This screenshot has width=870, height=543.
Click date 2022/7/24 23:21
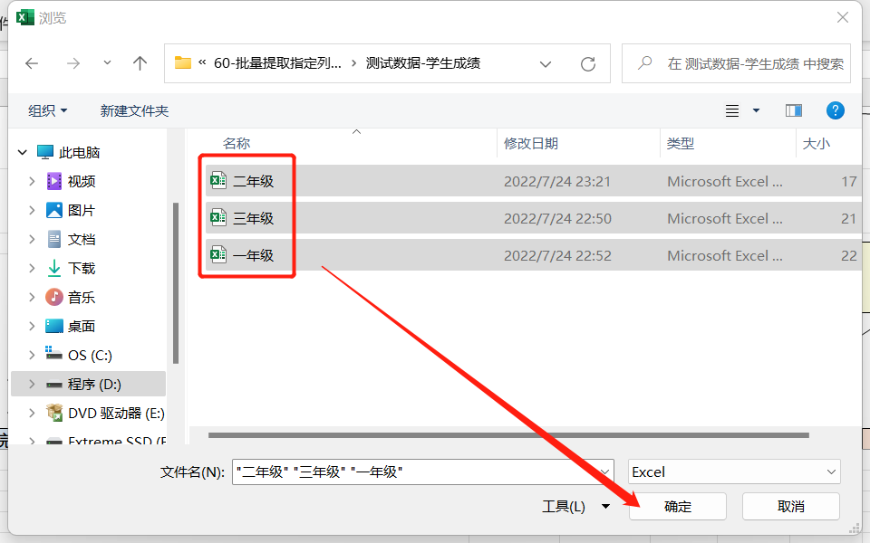tap(557, 181)
